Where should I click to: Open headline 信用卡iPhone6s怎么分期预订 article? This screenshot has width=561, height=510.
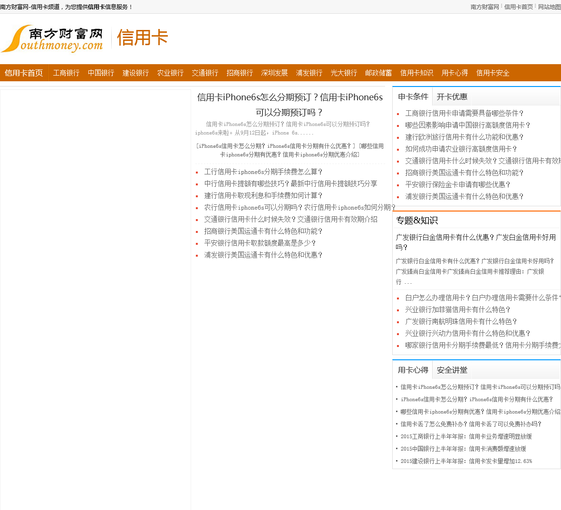point(290,105)
